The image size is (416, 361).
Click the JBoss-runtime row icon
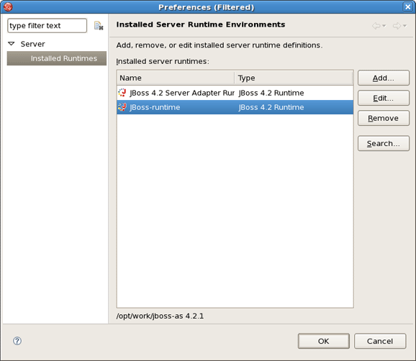[122, 107]
